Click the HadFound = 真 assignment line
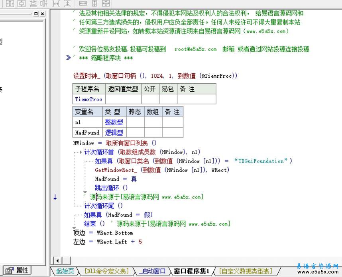This screenshot has width=342, height=277. (116, 179)
